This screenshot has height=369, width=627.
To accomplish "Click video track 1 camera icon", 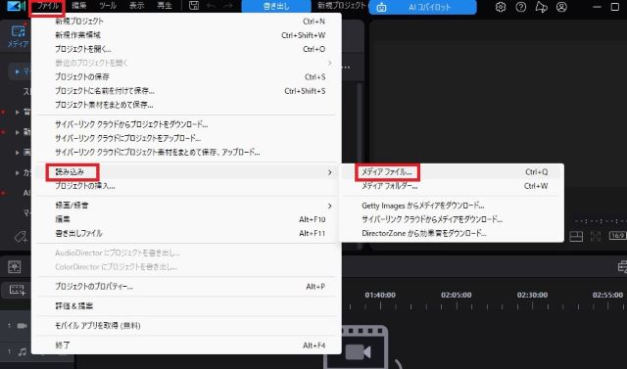I will (22, 326).
